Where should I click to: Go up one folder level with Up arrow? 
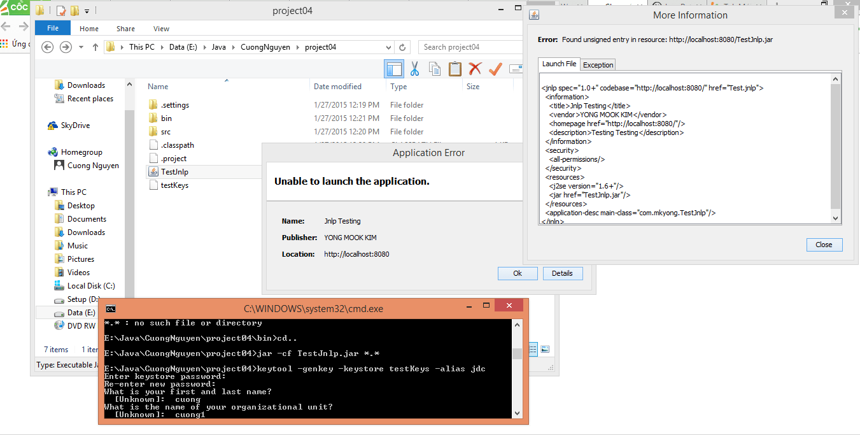95,47
